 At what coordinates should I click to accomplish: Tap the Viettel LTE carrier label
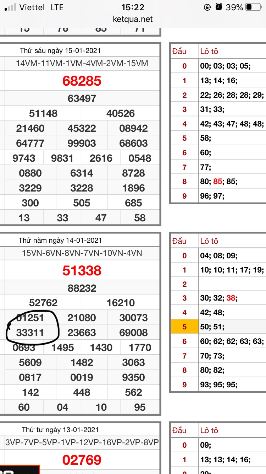41,7
